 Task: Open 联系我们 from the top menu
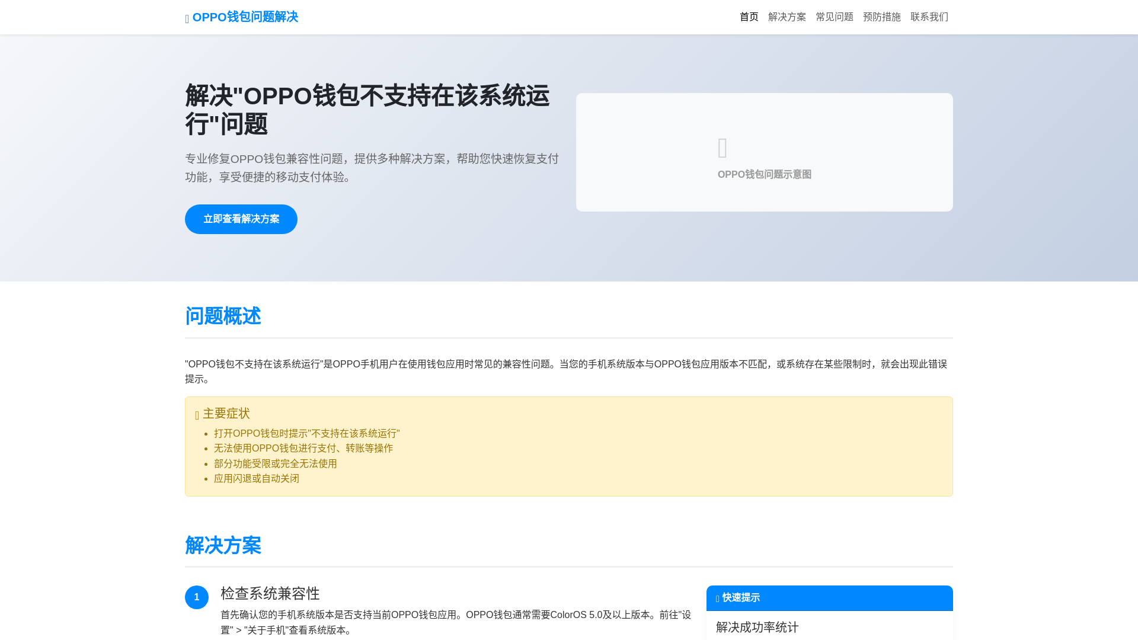coord(929,17)
